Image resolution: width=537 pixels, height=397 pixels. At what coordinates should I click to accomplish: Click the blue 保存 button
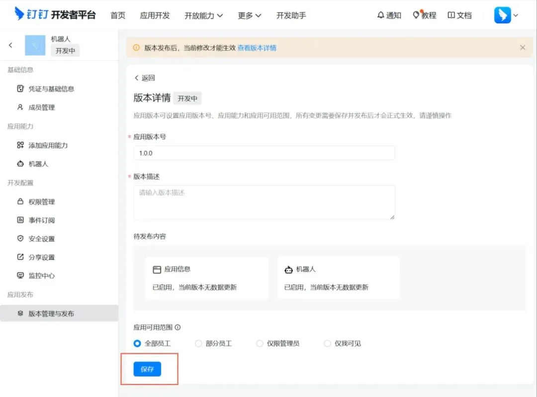click(147, 369)
